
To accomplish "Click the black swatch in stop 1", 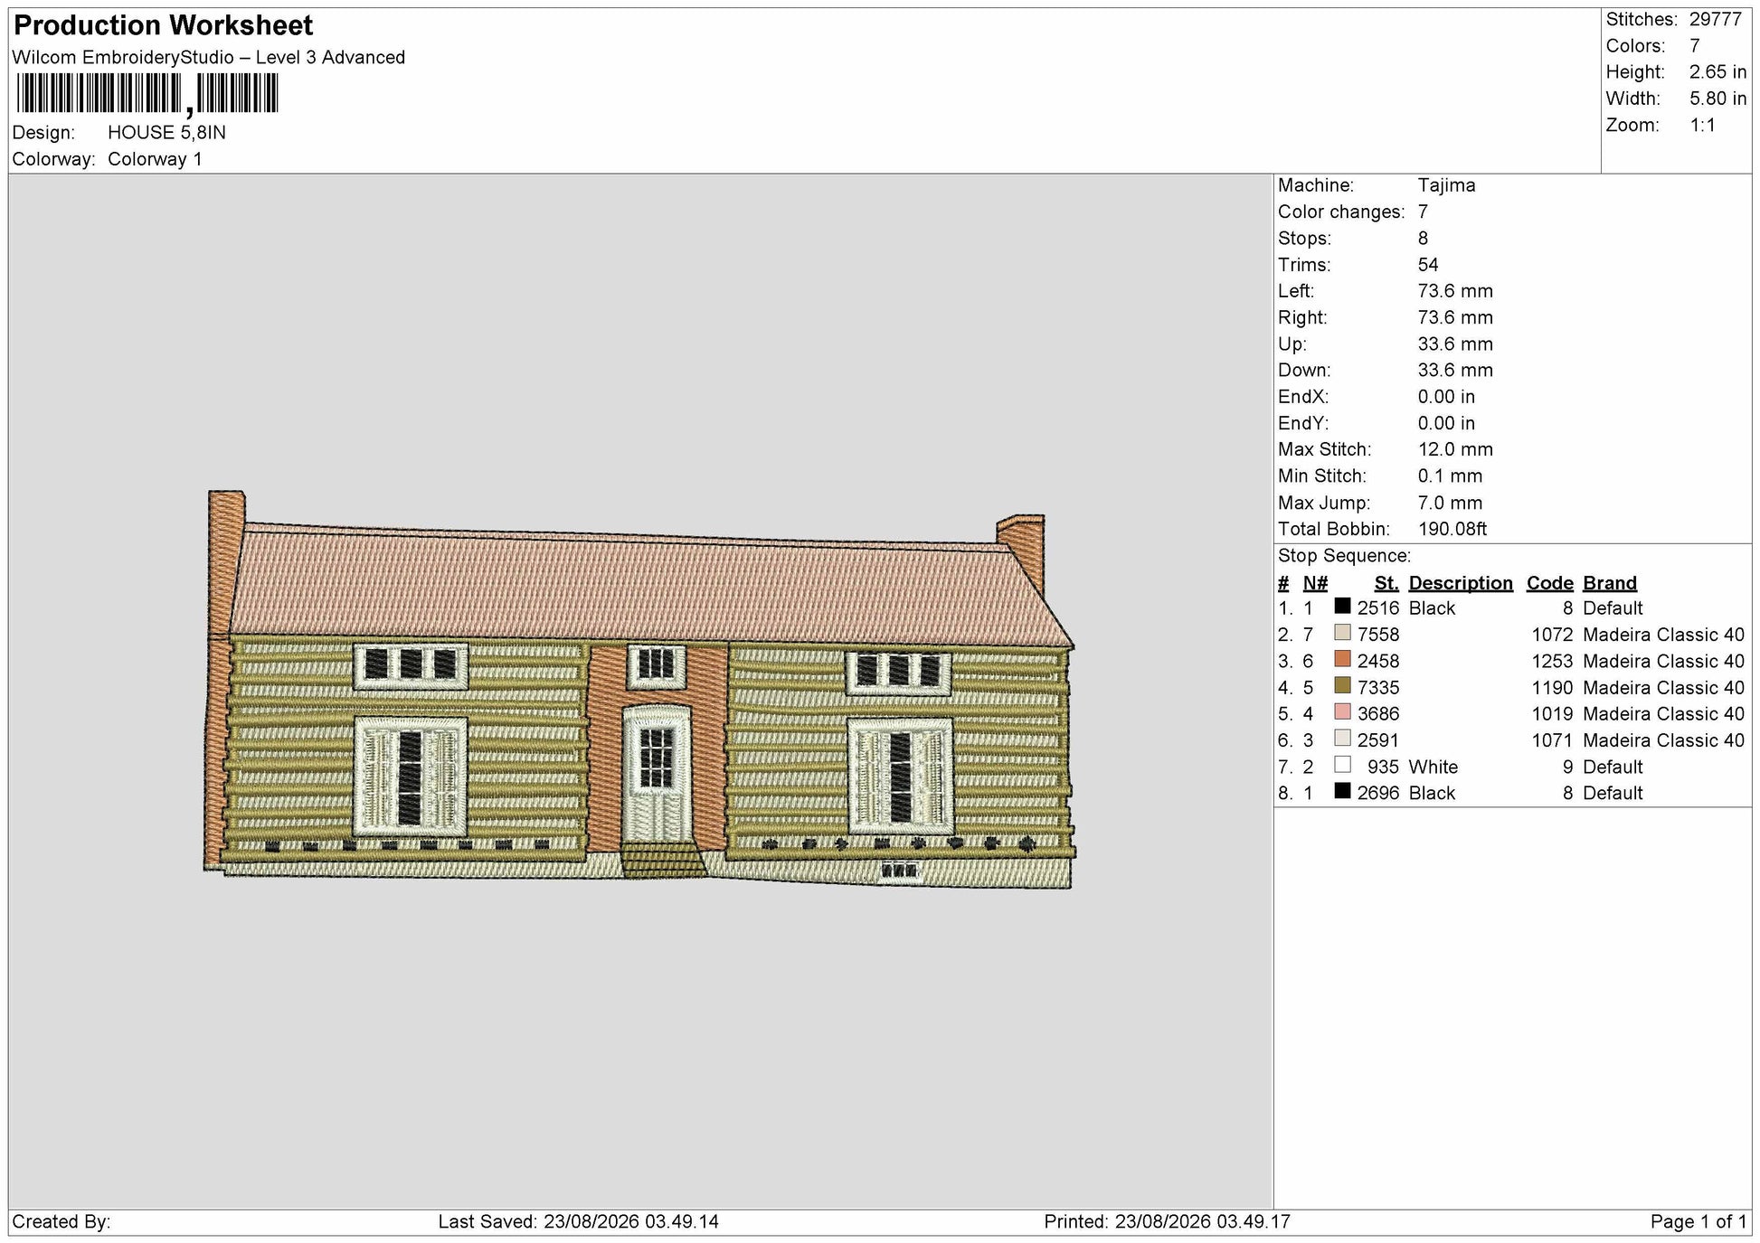I will pyautogui.click(x=1342, y=607).
